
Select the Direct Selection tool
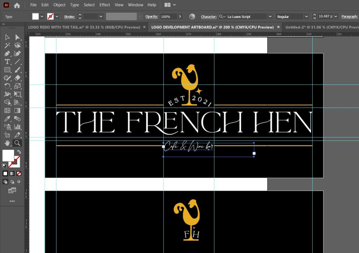(17, 37)
